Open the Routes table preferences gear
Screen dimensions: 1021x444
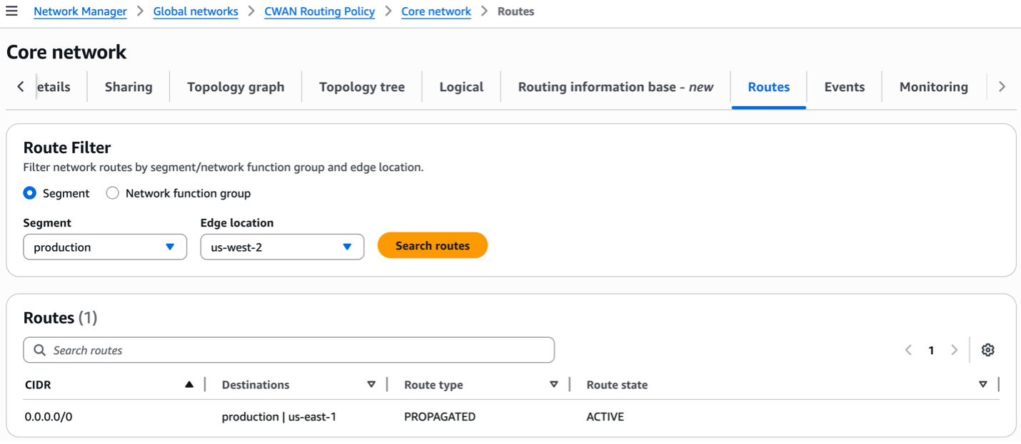tap(987, 350)
